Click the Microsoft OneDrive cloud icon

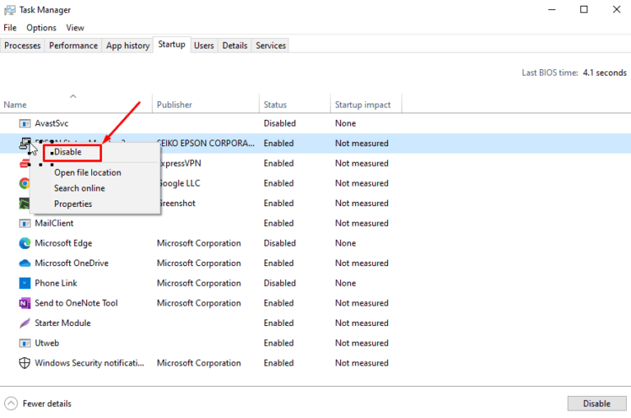(25, 263)
